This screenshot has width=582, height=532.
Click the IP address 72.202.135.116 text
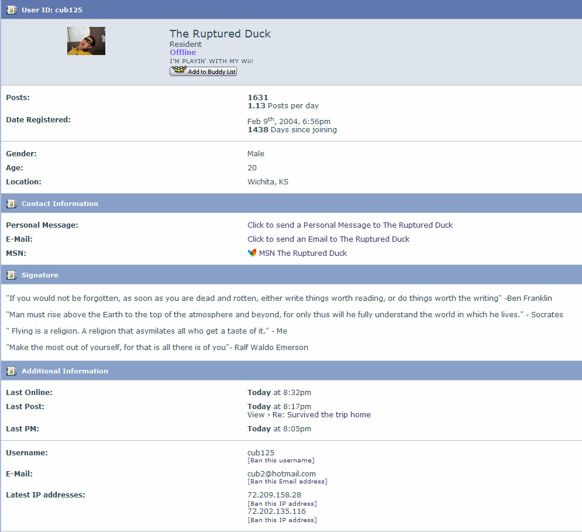pos(277,512)
